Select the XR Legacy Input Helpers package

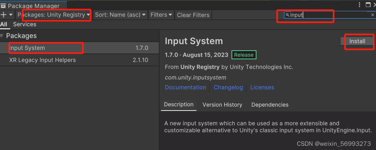coord(79,60)
